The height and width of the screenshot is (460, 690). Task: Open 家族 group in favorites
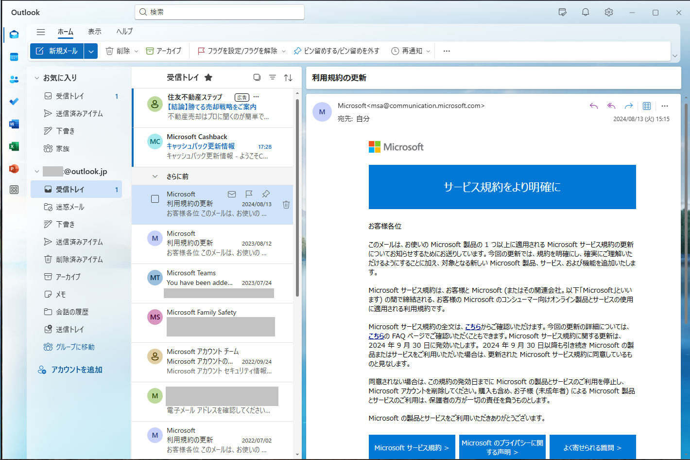pos(76,148)
